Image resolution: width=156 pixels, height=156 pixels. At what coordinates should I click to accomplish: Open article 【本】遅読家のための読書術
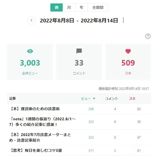tap(34, 109)
